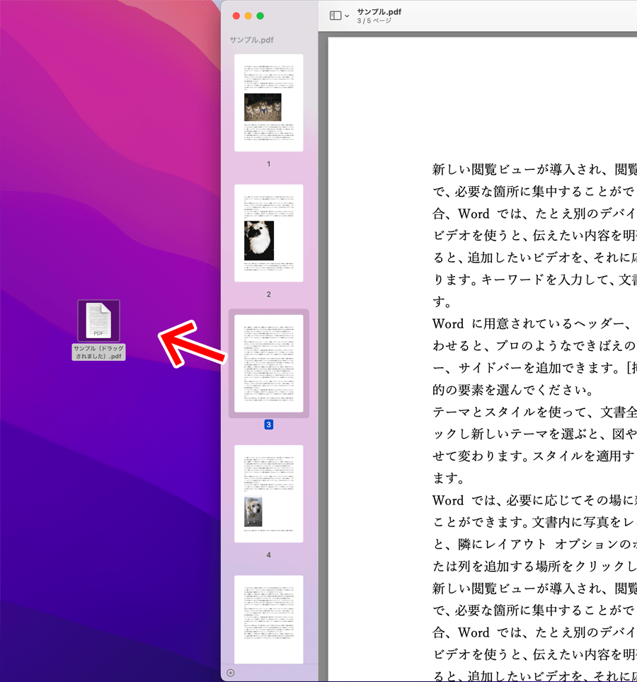The height and width of the screenshot is (682, 637).
Task: Select page 2 thumbnail with white dog
Action: point(268,233)
